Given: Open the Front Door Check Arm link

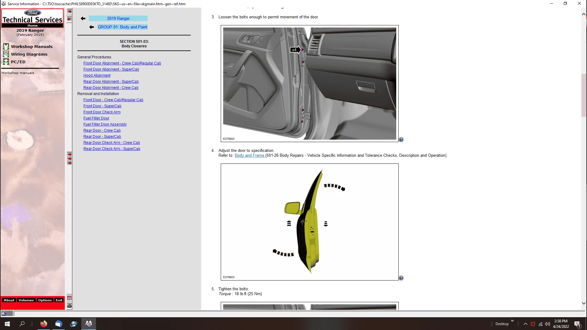Looking at the screenshot, I should [102, 112].
